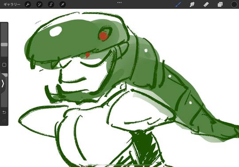
Task: Open the Adjustments magic wand menu
Action: click(x=39, y=4)
